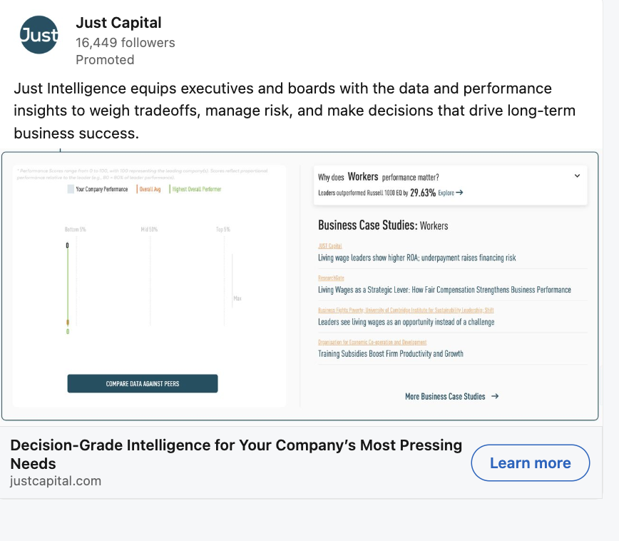Click the Explore arrow link
Screen dimensions: 619x541
451,193
